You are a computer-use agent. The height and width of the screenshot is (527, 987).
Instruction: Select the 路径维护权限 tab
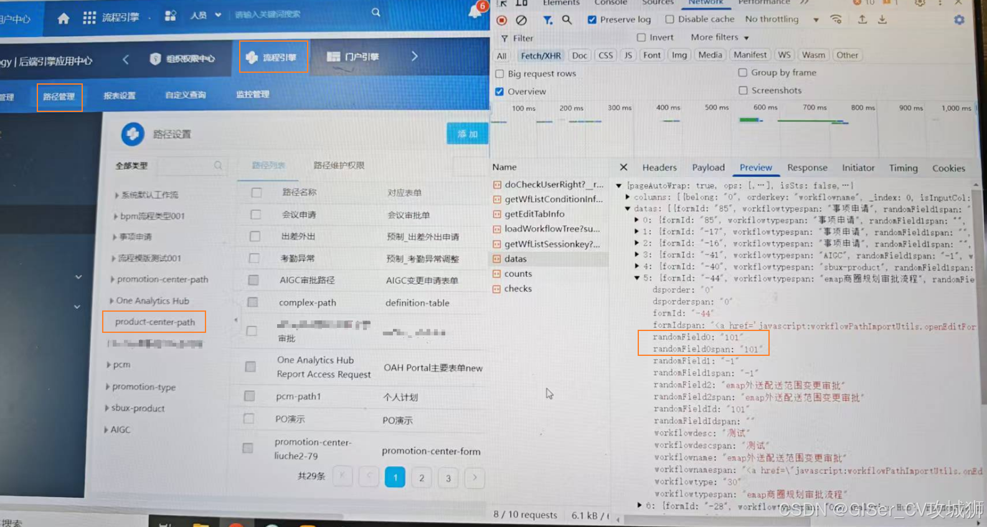pos(339,166)
